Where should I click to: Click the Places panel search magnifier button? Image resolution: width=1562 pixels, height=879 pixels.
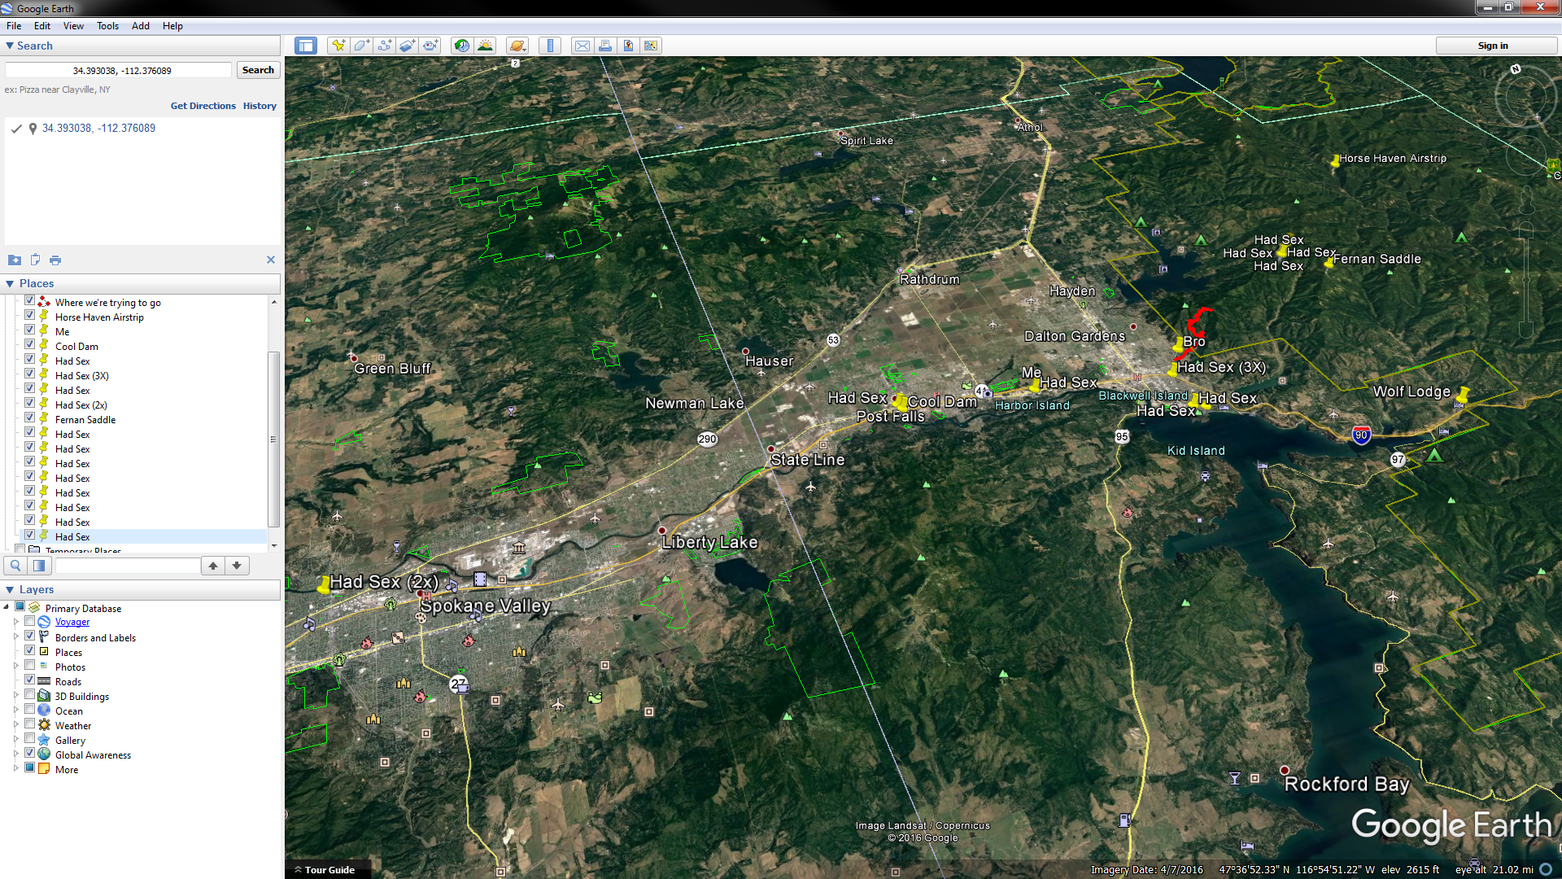15,566
